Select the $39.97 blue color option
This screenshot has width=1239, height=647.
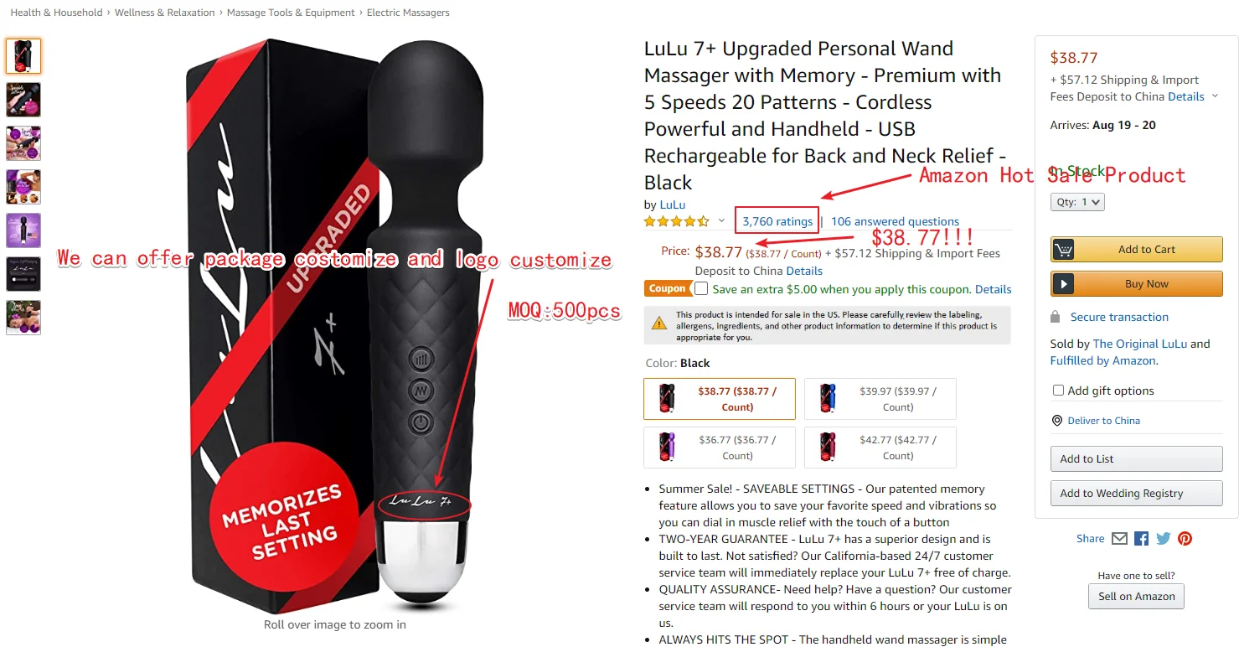click(880, 399)
